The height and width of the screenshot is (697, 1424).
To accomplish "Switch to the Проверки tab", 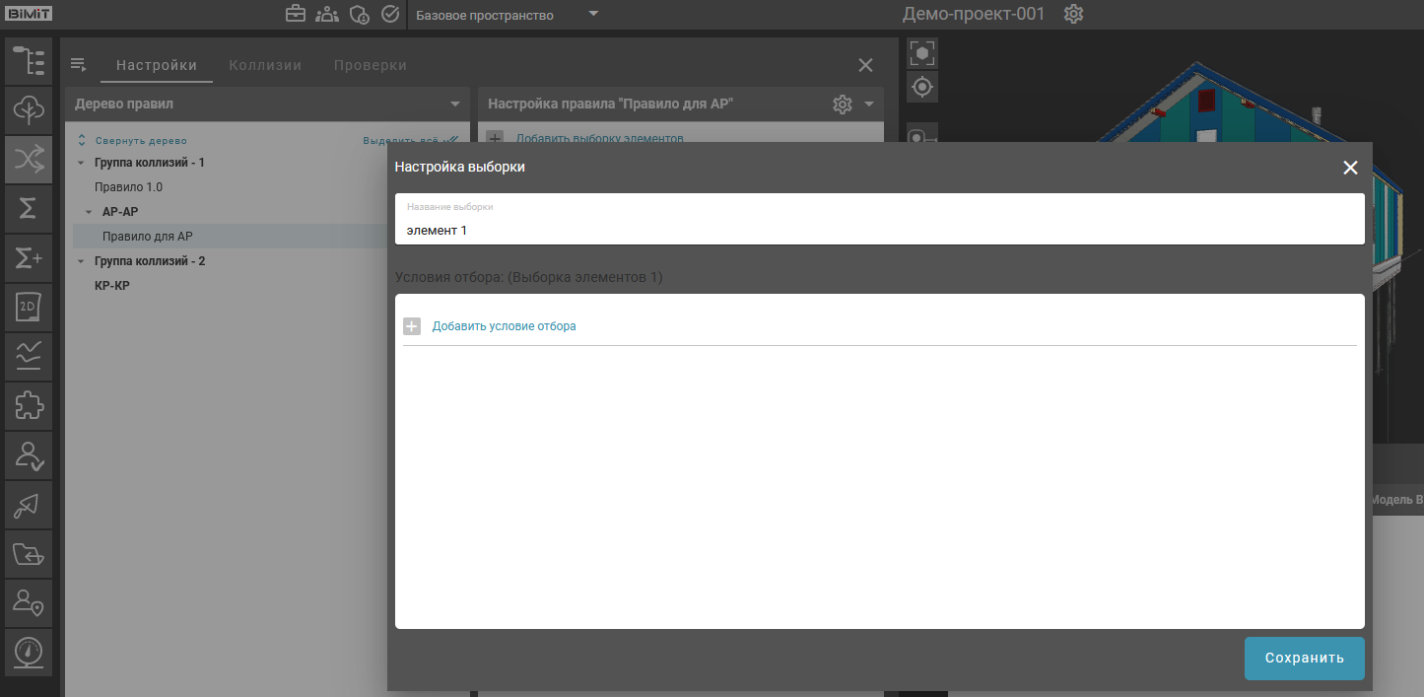I will click(370, 65).
